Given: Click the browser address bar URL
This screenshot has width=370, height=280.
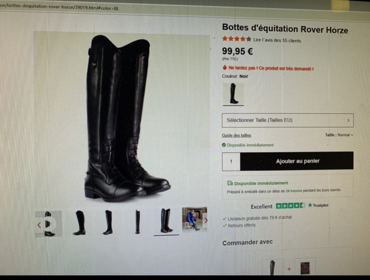Looking at the screenshot, I should [x=60, y=7].
